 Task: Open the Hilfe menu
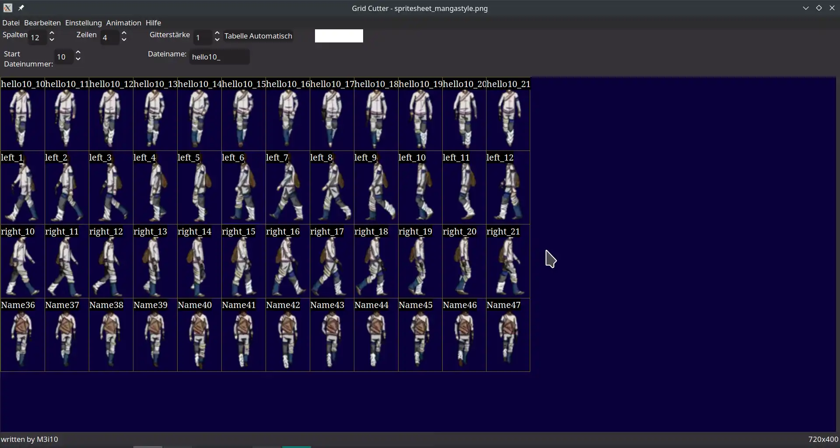153,23
